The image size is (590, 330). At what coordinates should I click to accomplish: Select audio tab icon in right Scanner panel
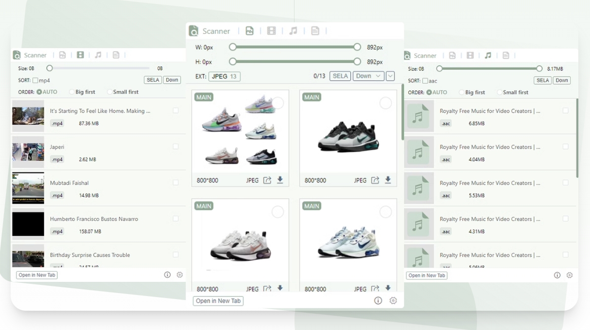[488, 55]
